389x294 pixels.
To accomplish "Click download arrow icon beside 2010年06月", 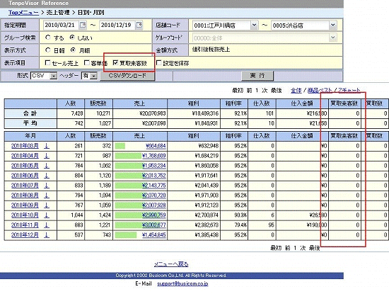I will tap(47, 176).
